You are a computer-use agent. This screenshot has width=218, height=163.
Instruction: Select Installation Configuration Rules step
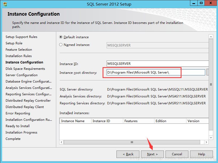pos(29,120)
